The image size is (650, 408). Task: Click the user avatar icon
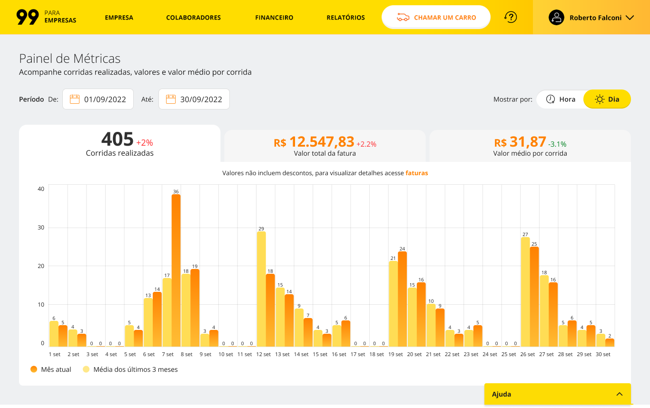pyautogui.click(x=556, y=18)
